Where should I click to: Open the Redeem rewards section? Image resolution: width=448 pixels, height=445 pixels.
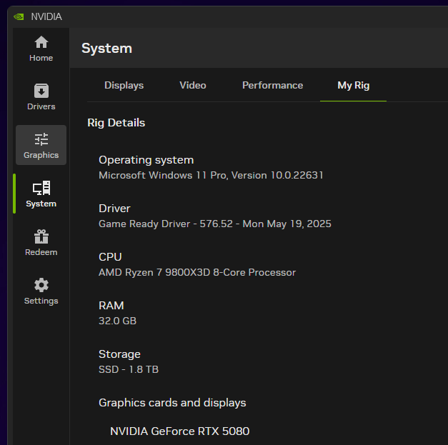coord(41,242)
